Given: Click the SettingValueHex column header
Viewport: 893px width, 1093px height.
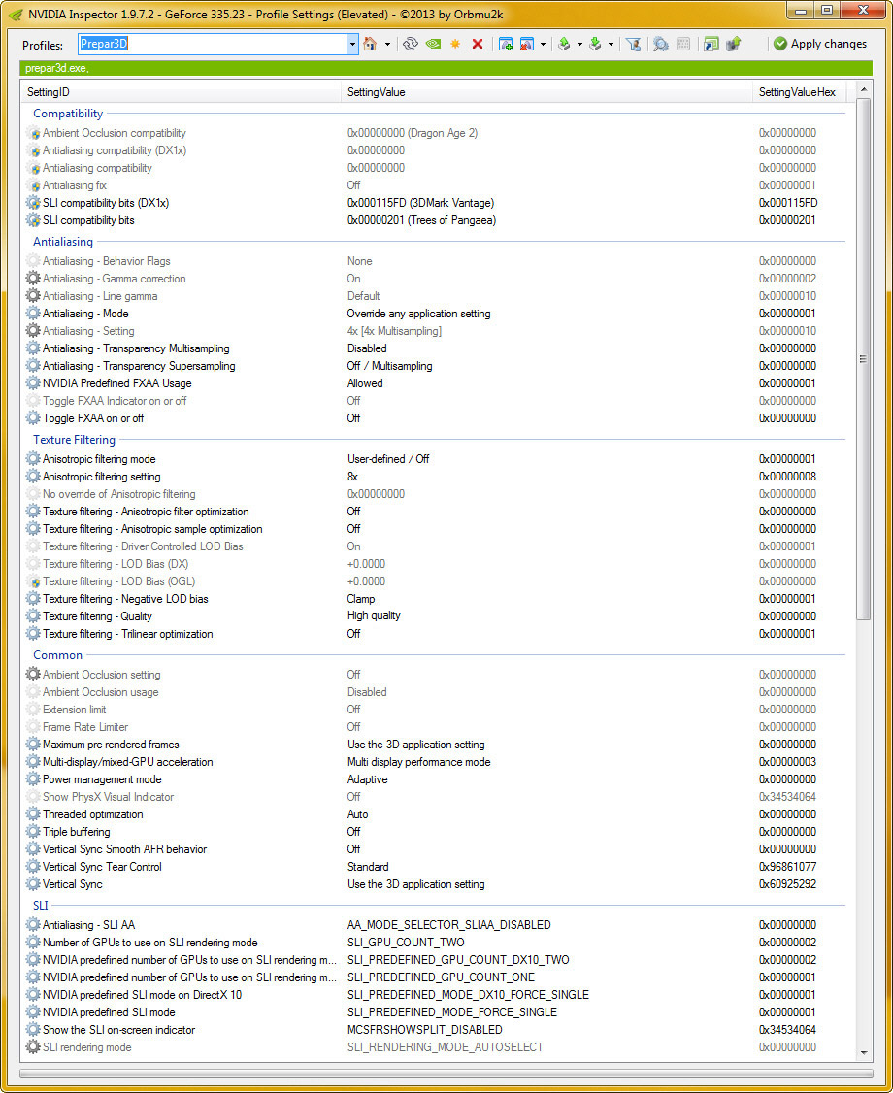Looking at the screenshot, I should click(x=797, y=92).
